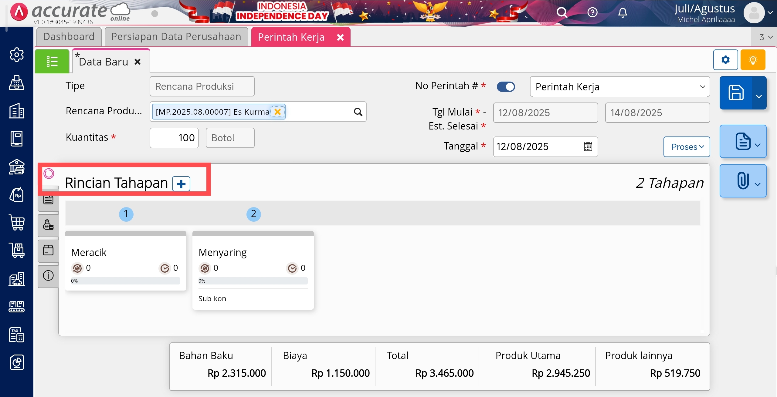The image size is (777, 397).
Task: Open the shopping cart sidebar module
Action: coord(17,223)
